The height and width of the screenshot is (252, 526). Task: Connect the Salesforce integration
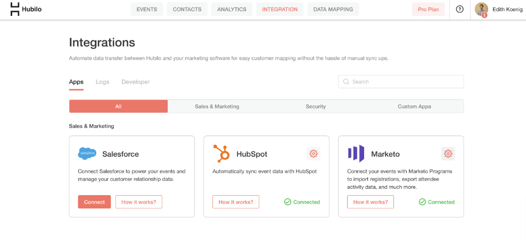pos(94,201)
